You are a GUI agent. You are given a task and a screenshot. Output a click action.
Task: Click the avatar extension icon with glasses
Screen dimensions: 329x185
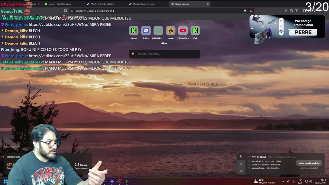click(286, 11)
